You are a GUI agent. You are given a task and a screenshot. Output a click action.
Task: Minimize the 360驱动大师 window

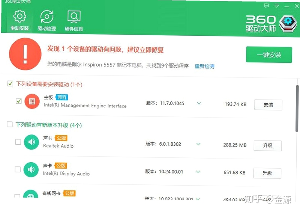(287, 6)
